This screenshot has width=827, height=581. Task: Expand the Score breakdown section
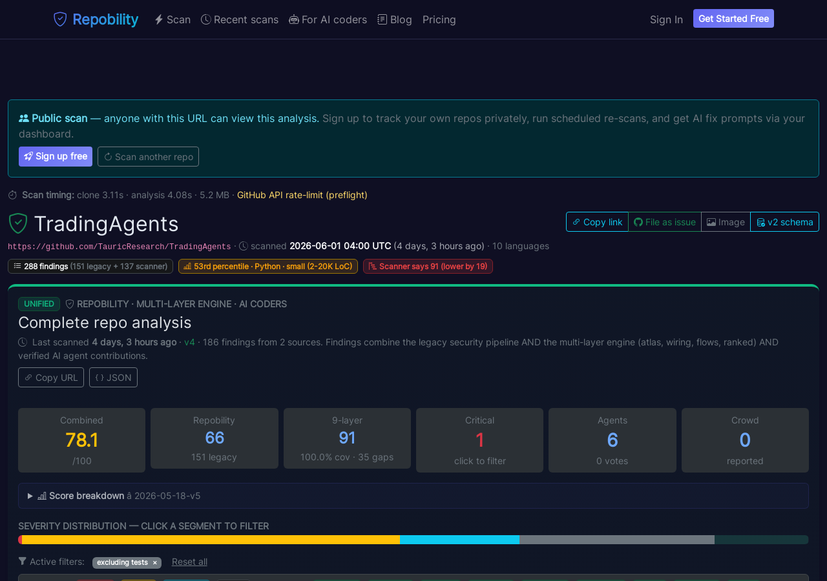tap(413, 496)
